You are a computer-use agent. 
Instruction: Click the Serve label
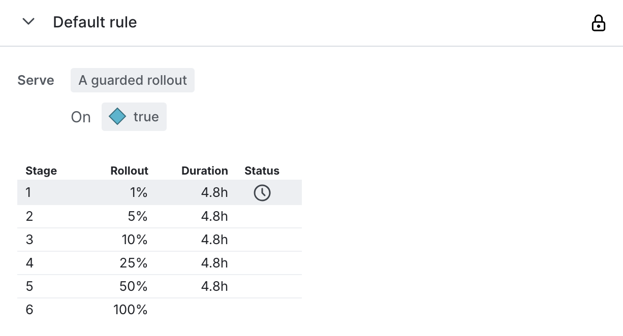[x=36, y=80]
